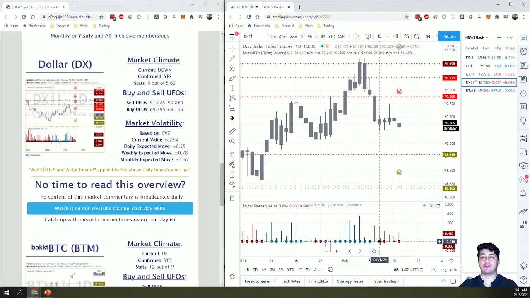Viewport: 530px width, 298px height.
Task: Open the NEWSflash watchlist dropdown
Action: coord(477,37)
